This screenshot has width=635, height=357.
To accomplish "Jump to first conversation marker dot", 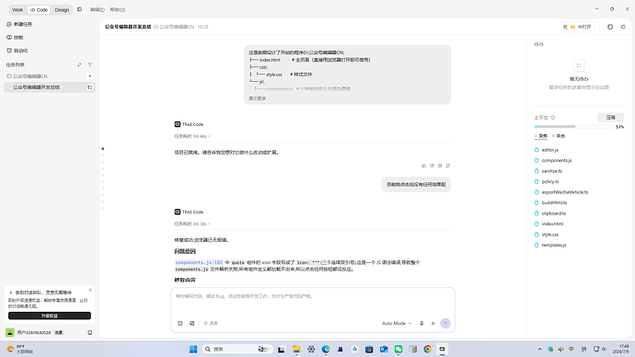I will (x=103, y=148).
